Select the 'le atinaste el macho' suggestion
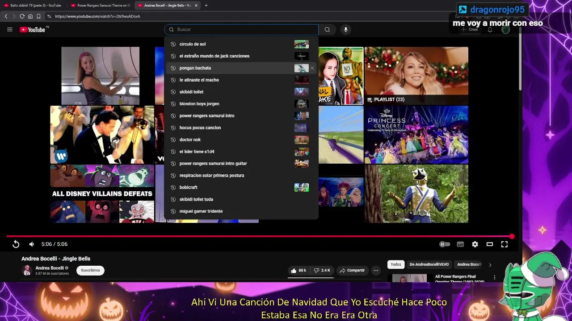 click(241, 80)
